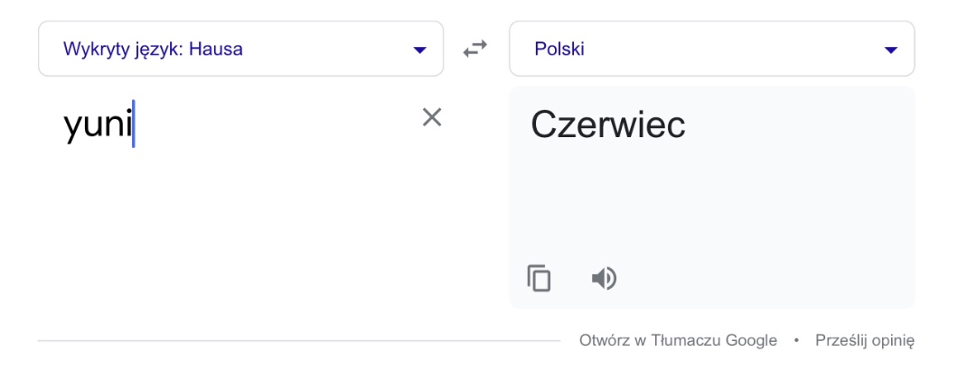Screen dimensions: 958x379
Task: Clear the entered text yuni
Action: pyautogui.click(x=432, y=116)
